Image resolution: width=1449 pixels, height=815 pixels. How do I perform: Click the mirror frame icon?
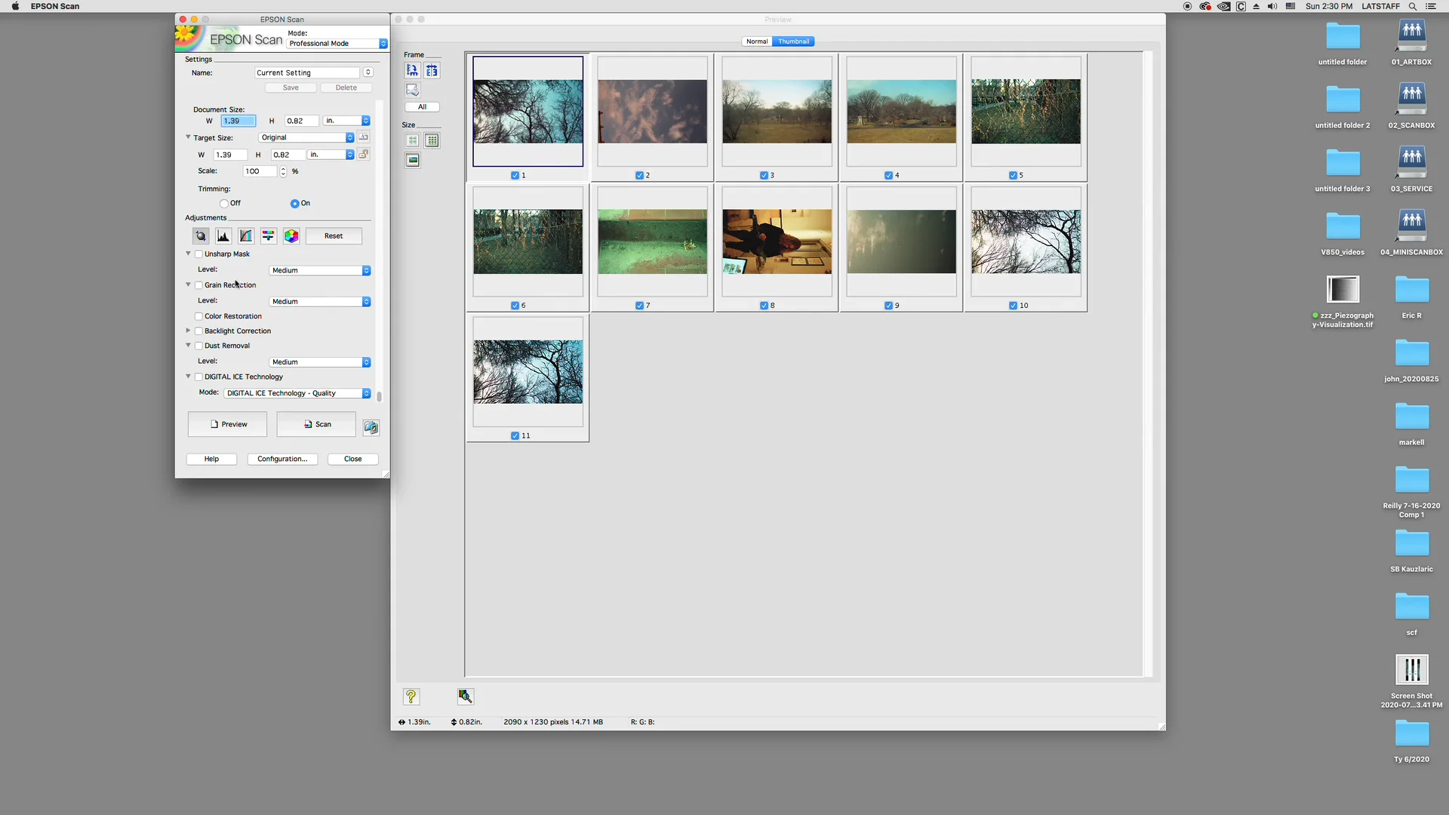coord(432,70)
